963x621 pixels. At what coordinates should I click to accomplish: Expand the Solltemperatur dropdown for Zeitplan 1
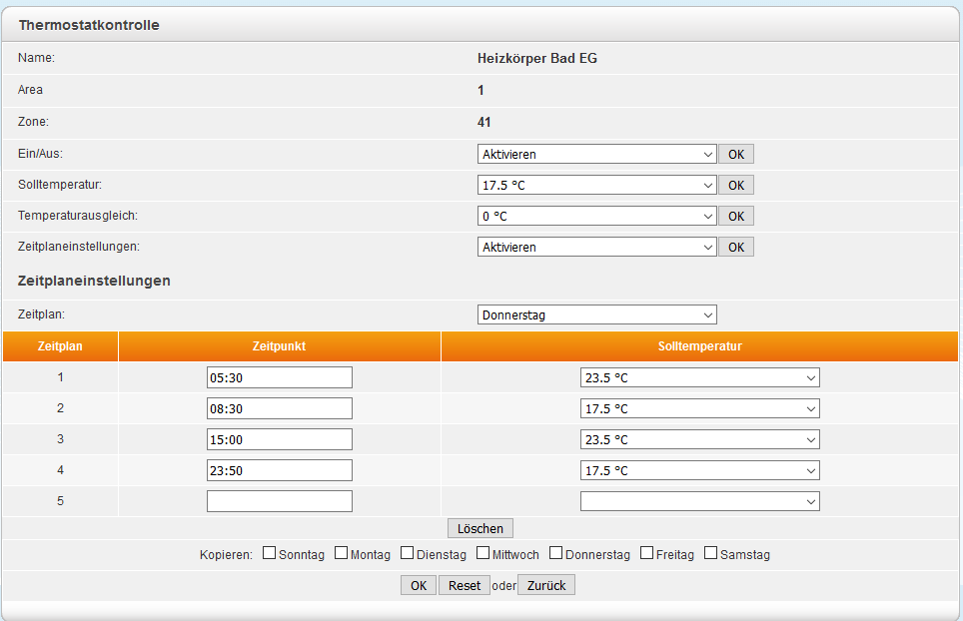[699, 378]
